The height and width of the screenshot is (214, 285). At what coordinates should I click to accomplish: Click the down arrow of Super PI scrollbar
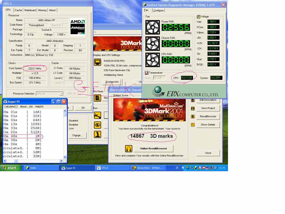(x=65, y=157)
